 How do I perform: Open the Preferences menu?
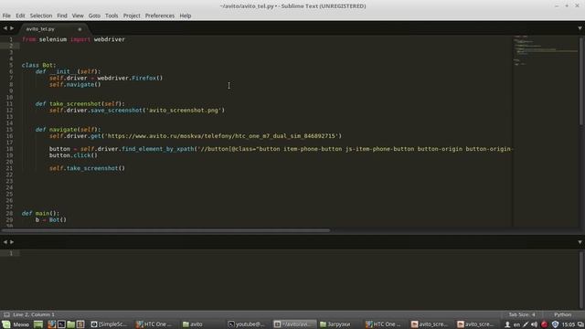[x=160, y=16]
